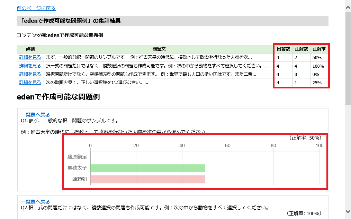The width and height of the screenshot is (351, 219).
Task: Click the 正解数 value 1 cell
Action: [301, 83]
